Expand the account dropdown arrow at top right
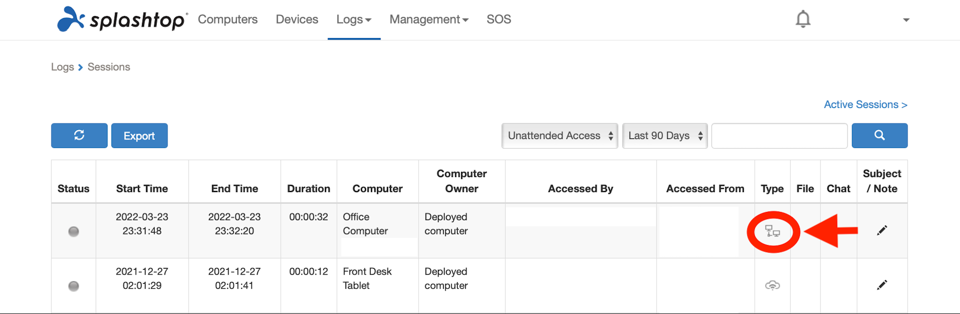960x314 pixels. (x=906, y=20)
